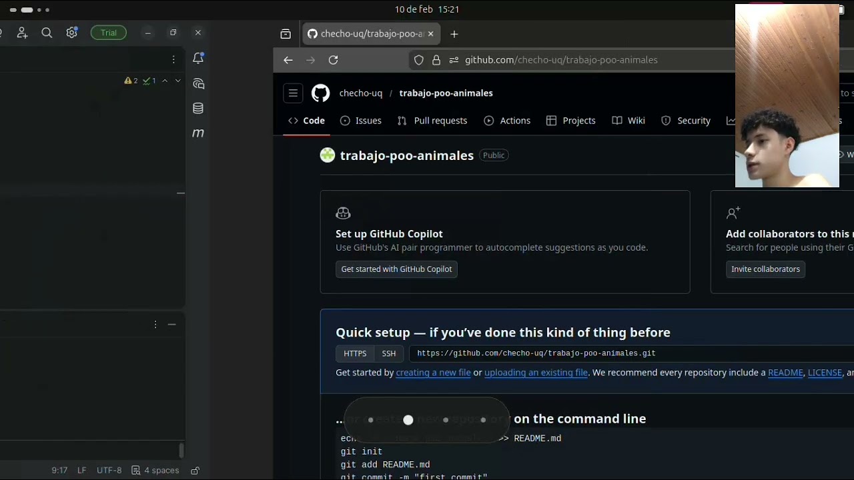Click the trabajo-poo-animales repository title
This screenshot has height=480, width=854.
pyautogui.click(x=407, y=155)
